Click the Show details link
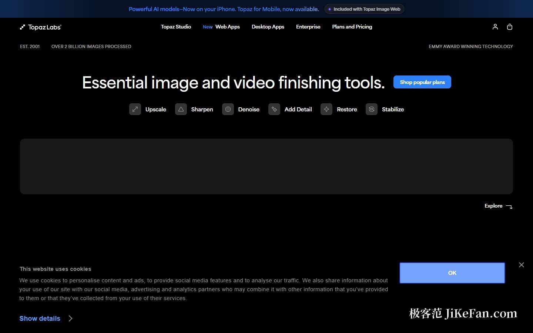 click(40, 319)
